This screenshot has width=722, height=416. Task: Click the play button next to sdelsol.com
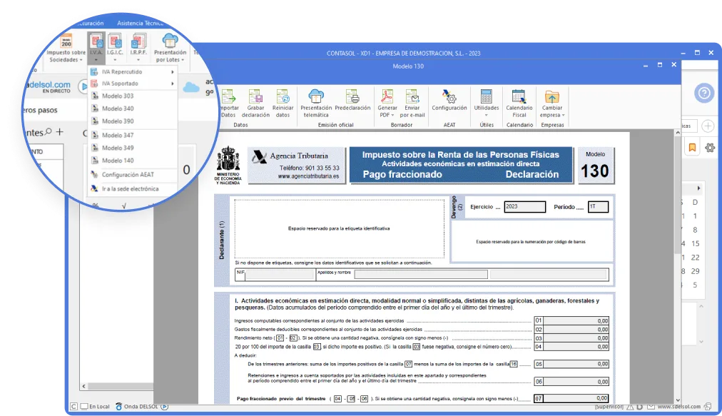pos(84,86)
